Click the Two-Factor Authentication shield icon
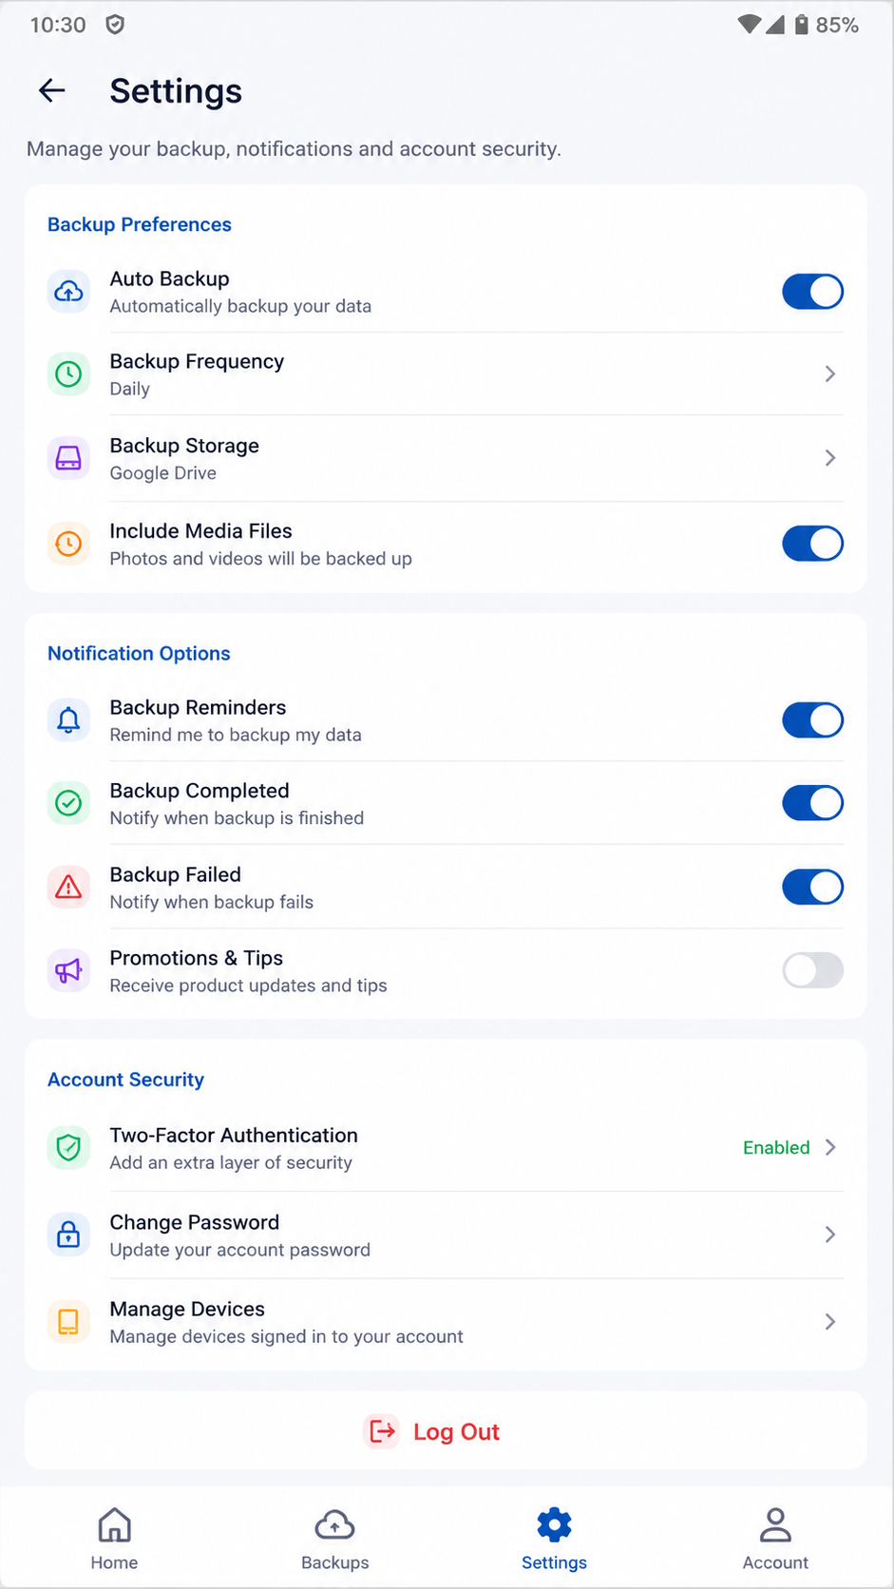The height and width of the screenshot is (1589, 894). tap(68, 1148)
